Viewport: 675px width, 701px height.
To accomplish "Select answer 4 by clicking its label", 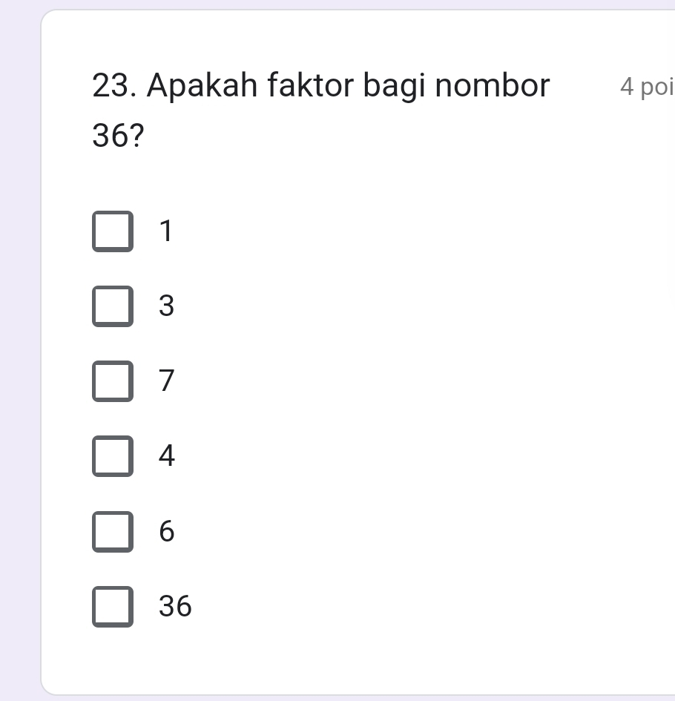I will click(x=166, y=456).
